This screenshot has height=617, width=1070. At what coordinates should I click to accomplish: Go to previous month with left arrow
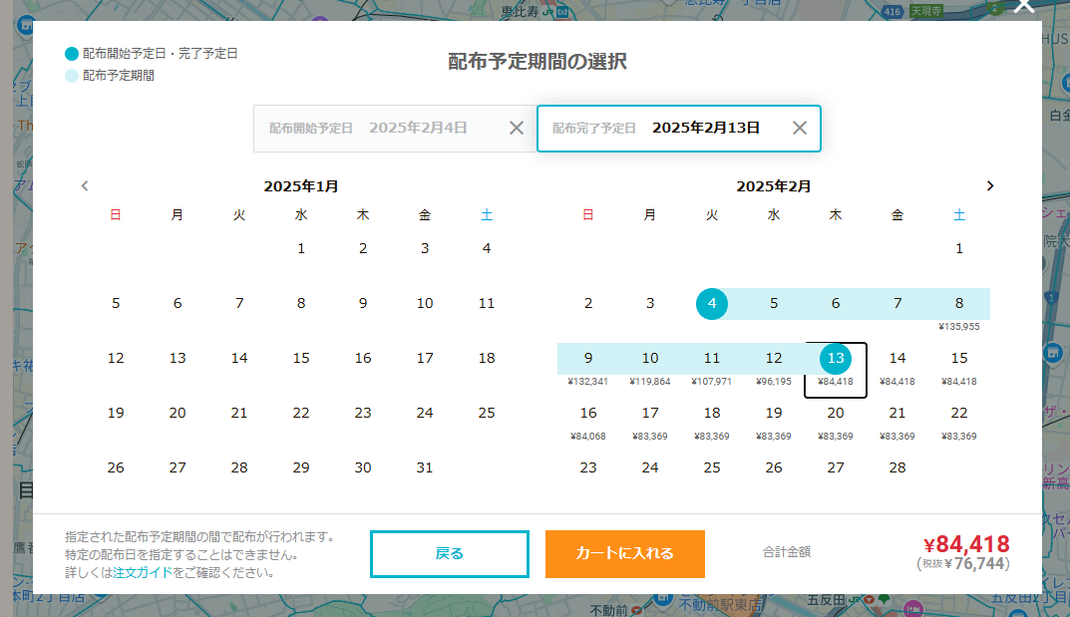point(85,185)
